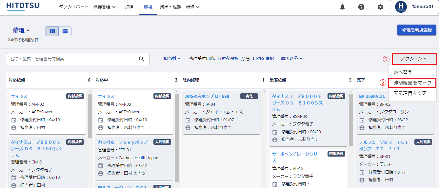
Task: Open the 修理 title dropdown
Action: tap(21, 30)
